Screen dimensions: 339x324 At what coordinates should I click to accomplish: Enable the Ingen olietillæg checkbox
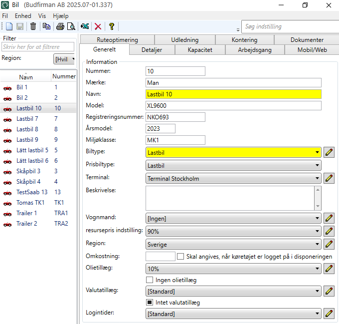tap(149, 280)
